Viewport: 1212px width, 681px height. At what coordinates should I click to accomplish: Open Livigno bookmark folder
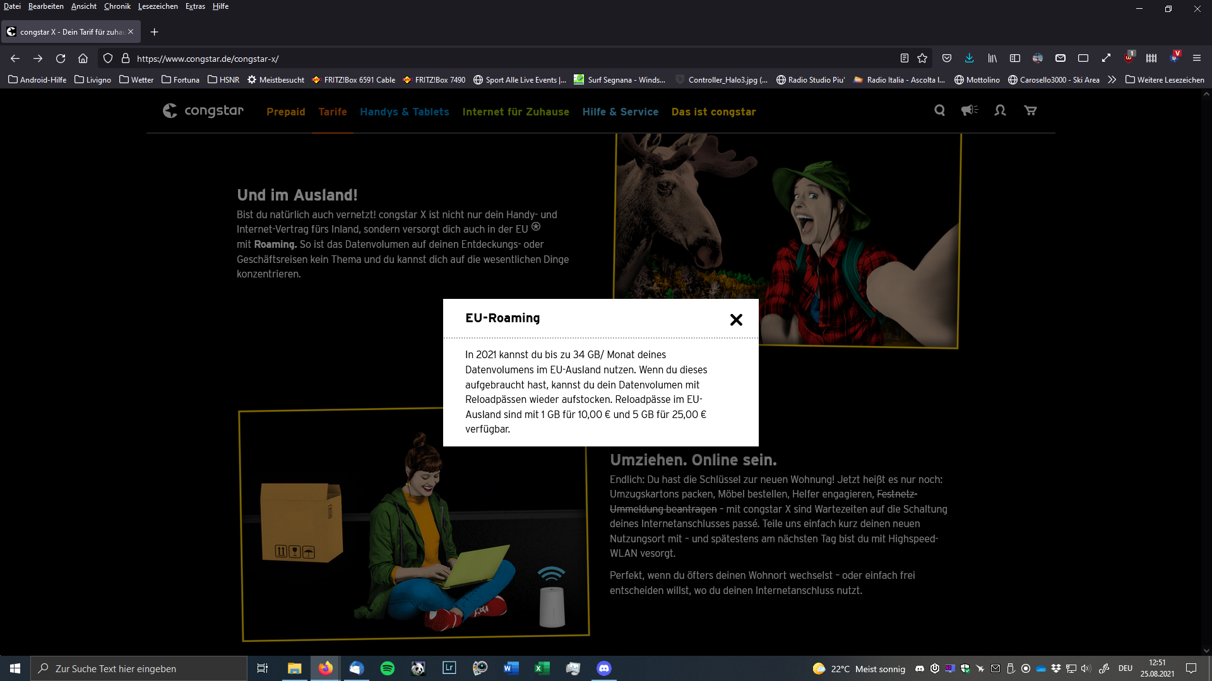(x=93, y=79)
